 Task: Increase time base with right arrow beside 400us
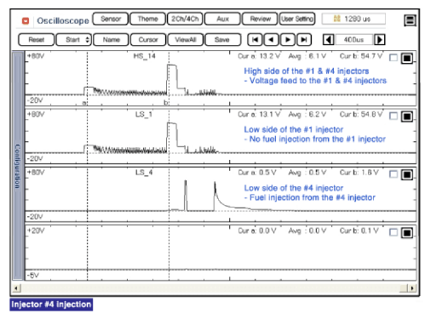(380, 40)
